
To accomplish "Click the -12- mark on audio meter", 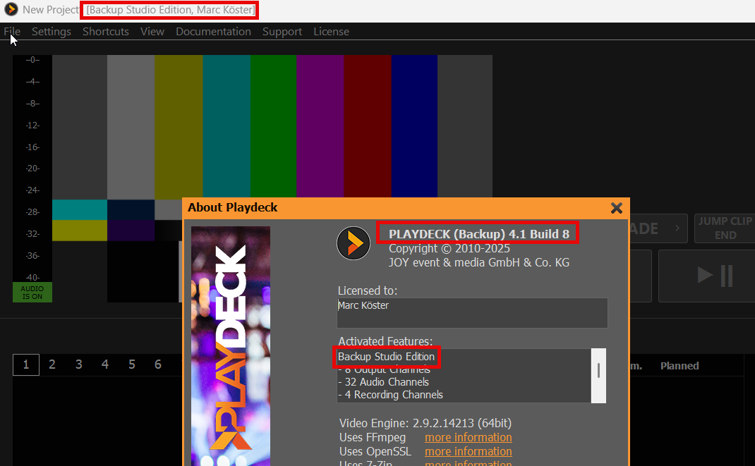I will pos(32,125).
